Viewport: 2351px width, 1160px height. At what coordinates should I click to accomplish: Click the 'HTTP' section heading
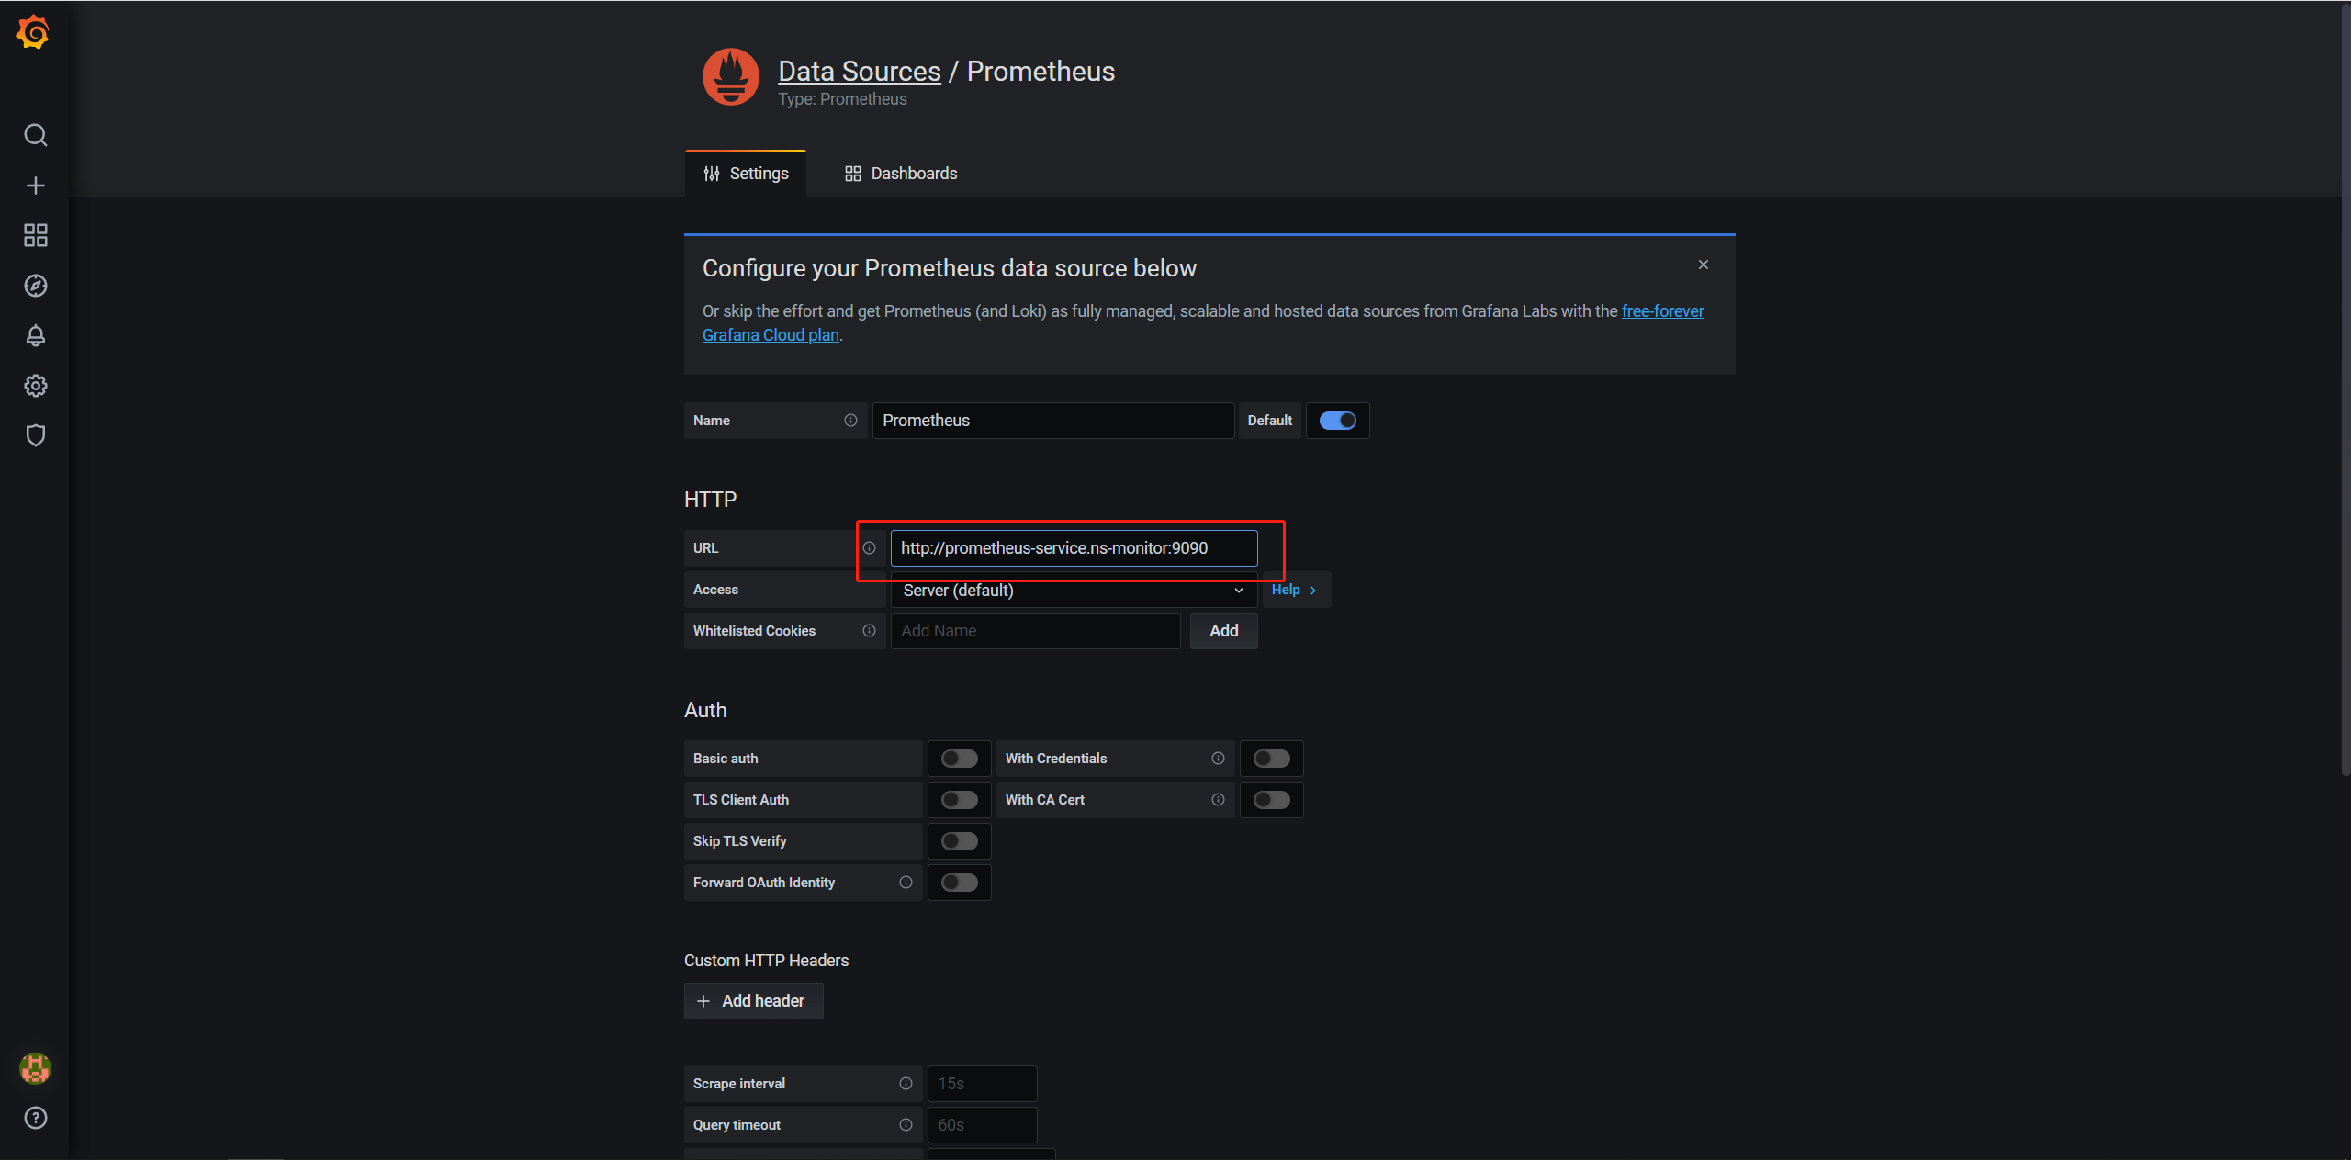[710, 500]
